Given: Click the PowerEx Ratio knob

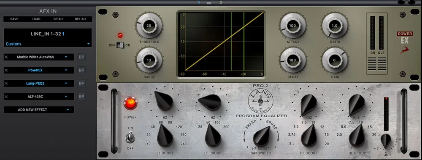Looking at the screenshot, I should pyautogui.click(x=335, y=26).
